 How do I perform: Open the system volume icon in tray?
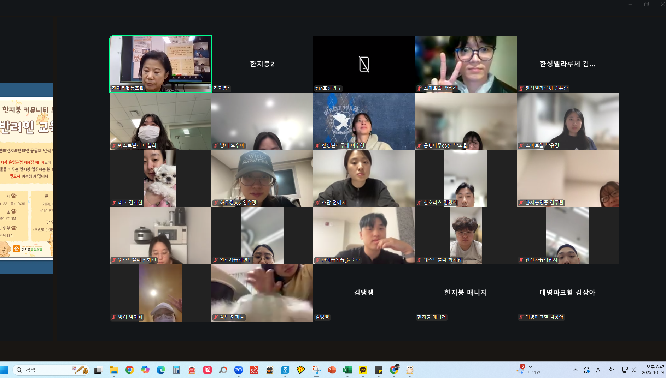click(633, 370)
